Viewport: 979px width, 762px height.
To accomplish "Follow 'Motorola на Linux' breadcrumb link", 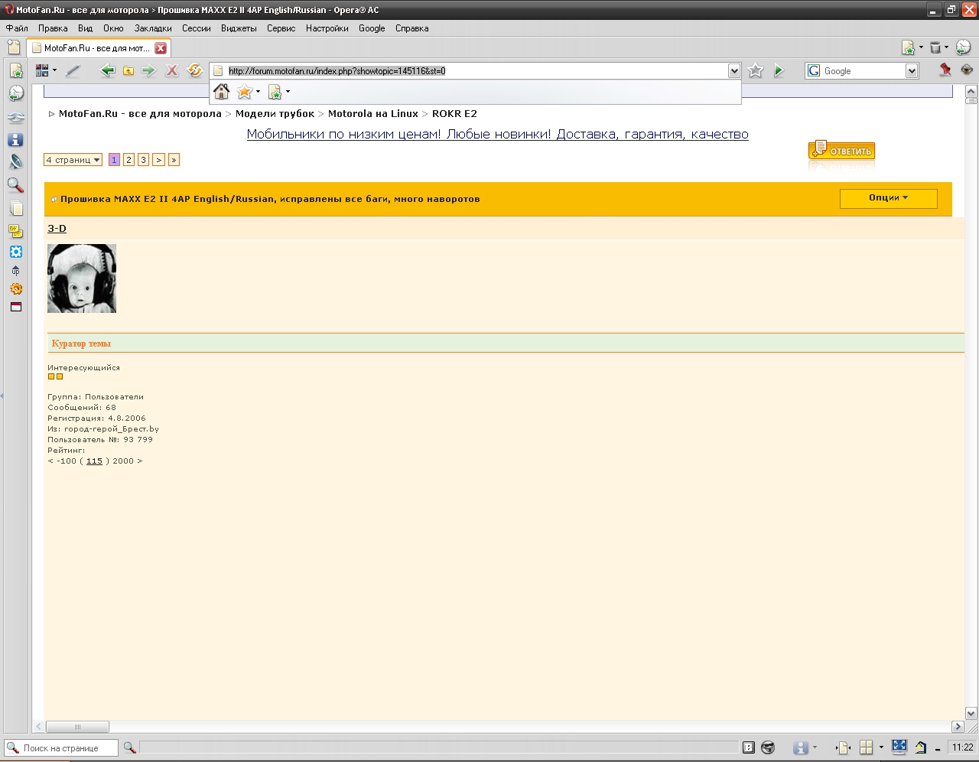I will [372, 114].
